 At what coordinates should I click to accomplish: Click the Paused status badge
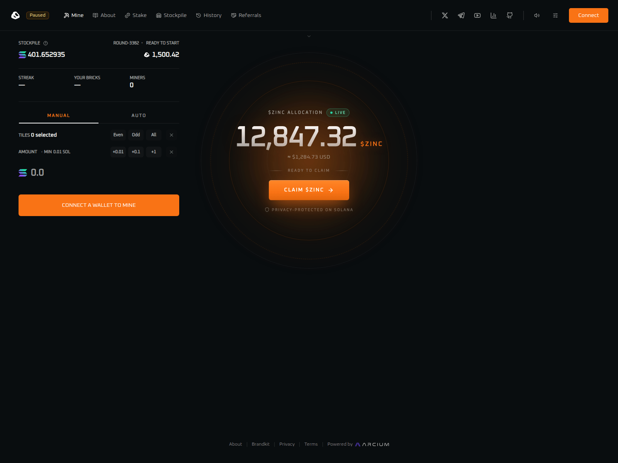(37, 15)
